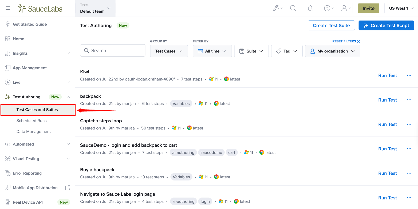Expand the Visual Testing sidebar section
Viewport: 418px width, 209px height.
[68, 159]
